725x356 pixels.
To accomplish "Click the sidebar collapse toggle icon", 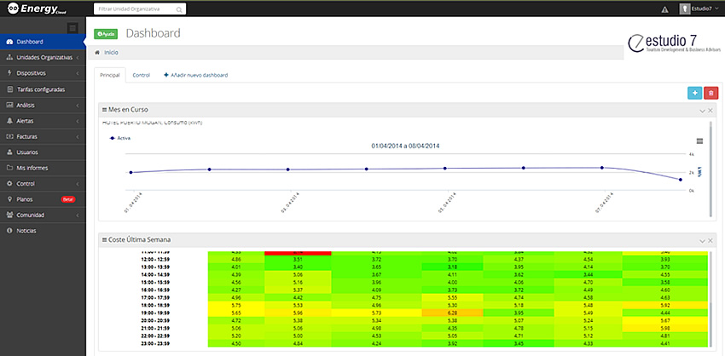I will 72,28.
